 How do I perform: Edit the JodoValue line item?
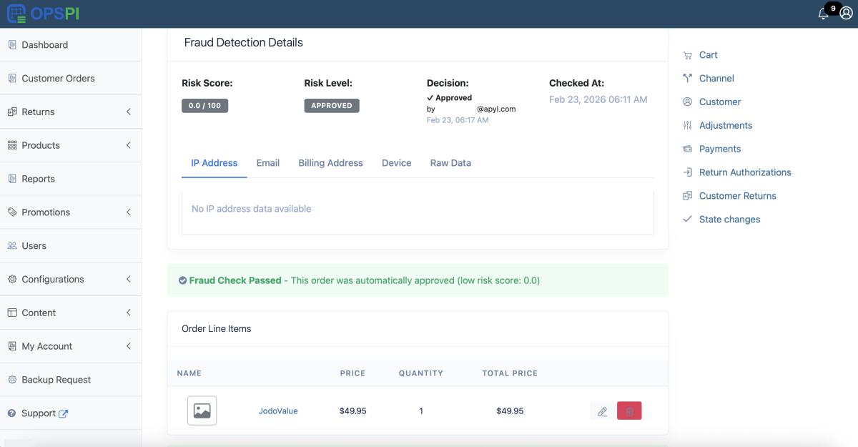click(602, 411)
